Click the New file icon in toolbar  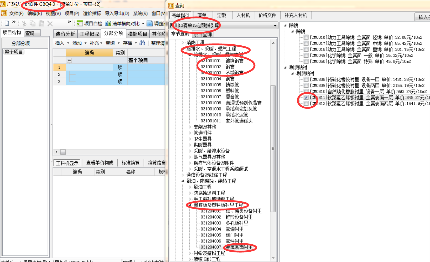[7, 23]
